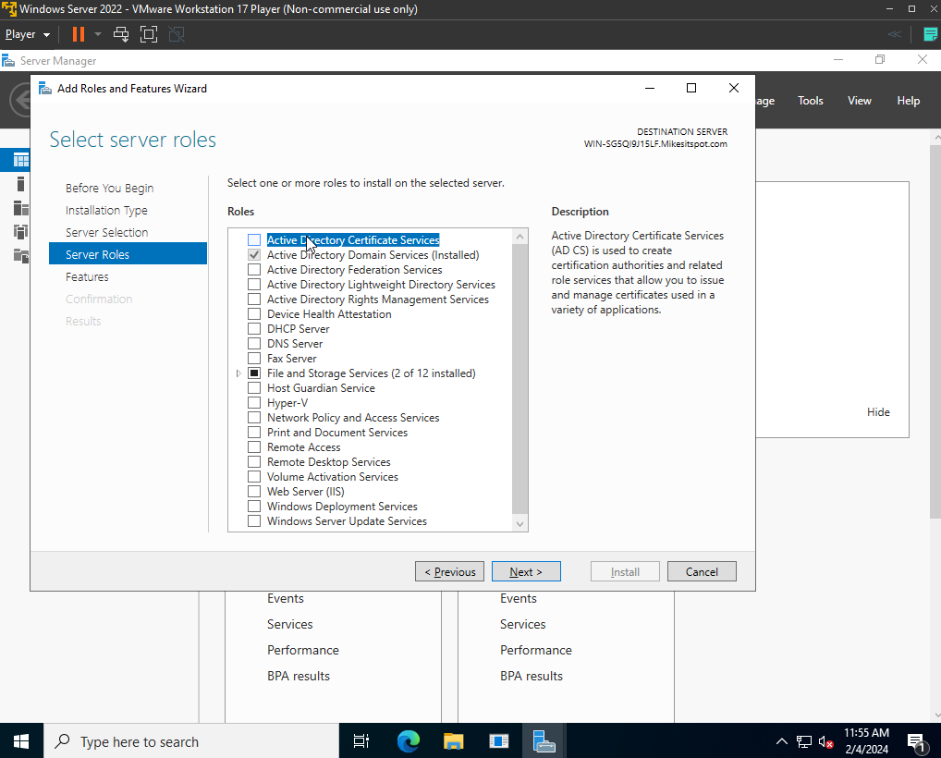Open the Windows Start menu

tap(21, 741)
